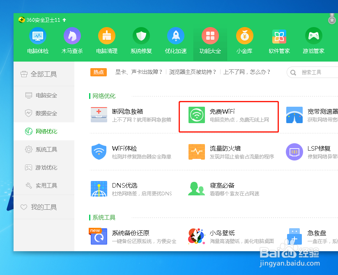Open 我的工具 in the sidebar
Screen dimensions: 338x275
(x=44, y=207)
